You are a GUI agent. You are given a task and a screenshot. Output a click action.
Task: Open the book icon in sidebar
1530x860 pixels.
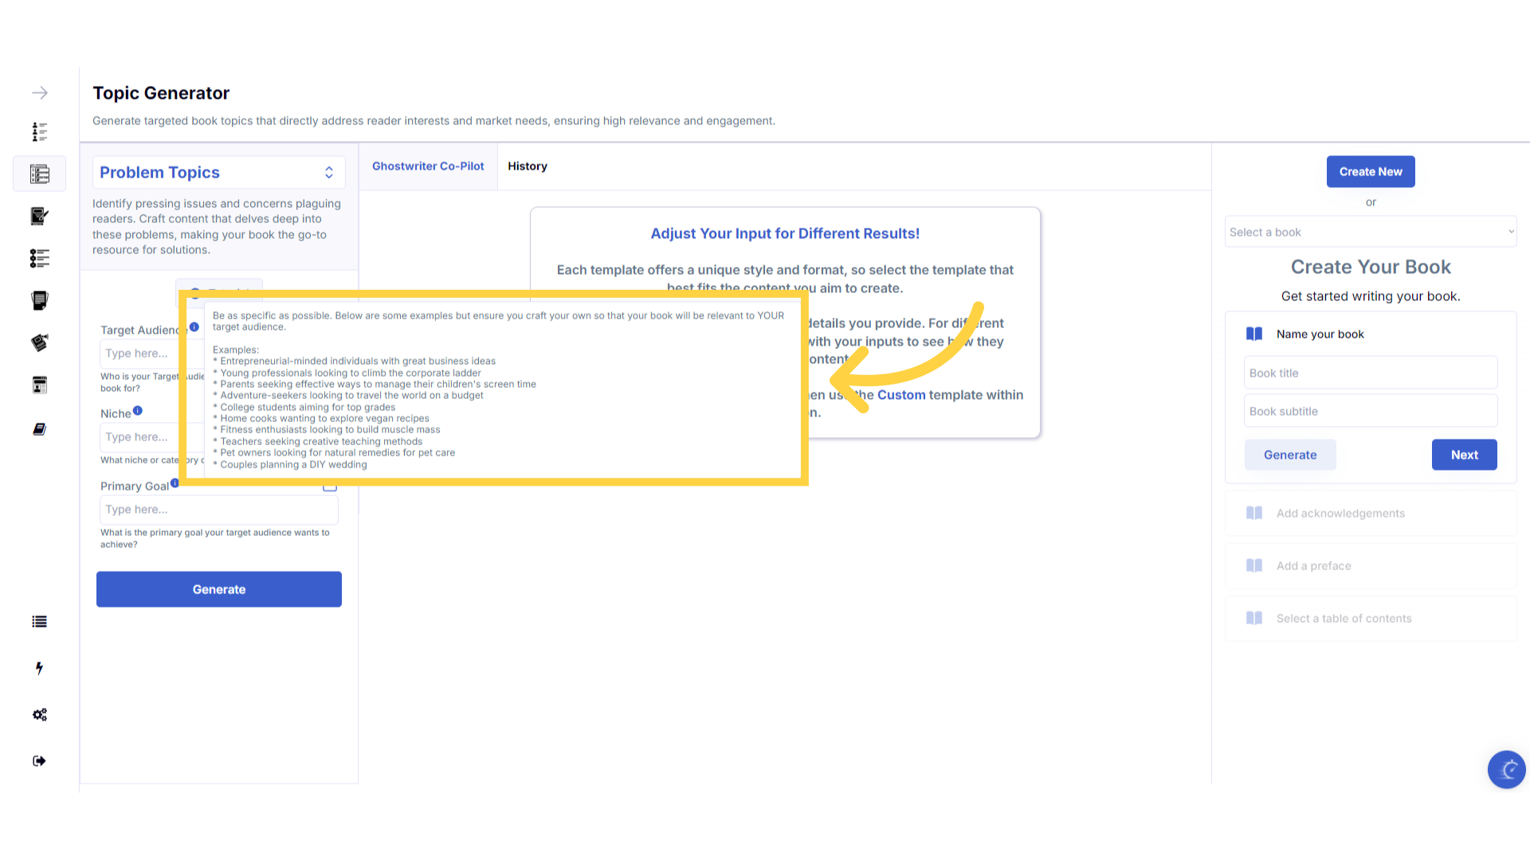pos(40,429)
